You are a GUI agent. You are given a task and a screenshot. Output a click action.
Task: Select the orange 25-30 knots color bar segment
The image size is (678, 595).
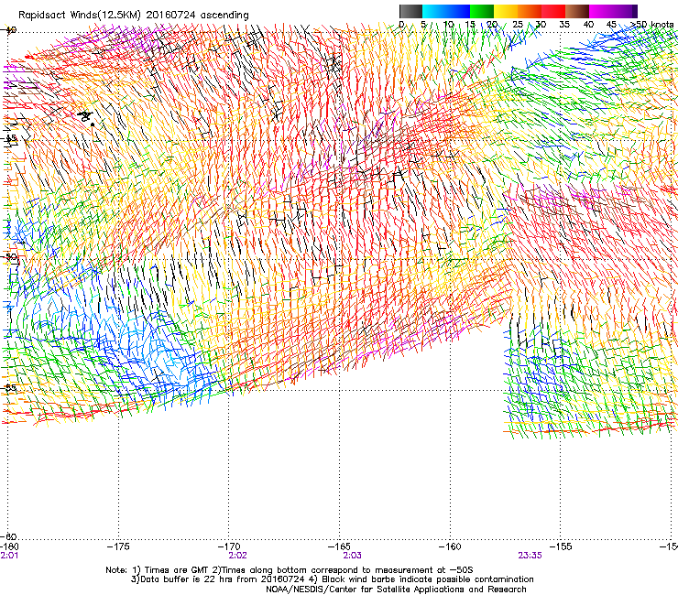(x=530, y=11)
